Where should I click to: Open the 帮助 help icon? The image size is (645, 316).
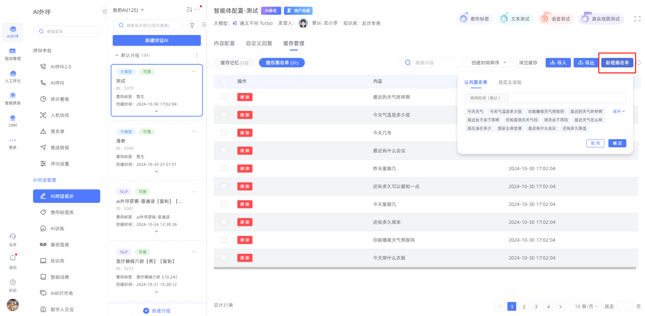[13, 282]
